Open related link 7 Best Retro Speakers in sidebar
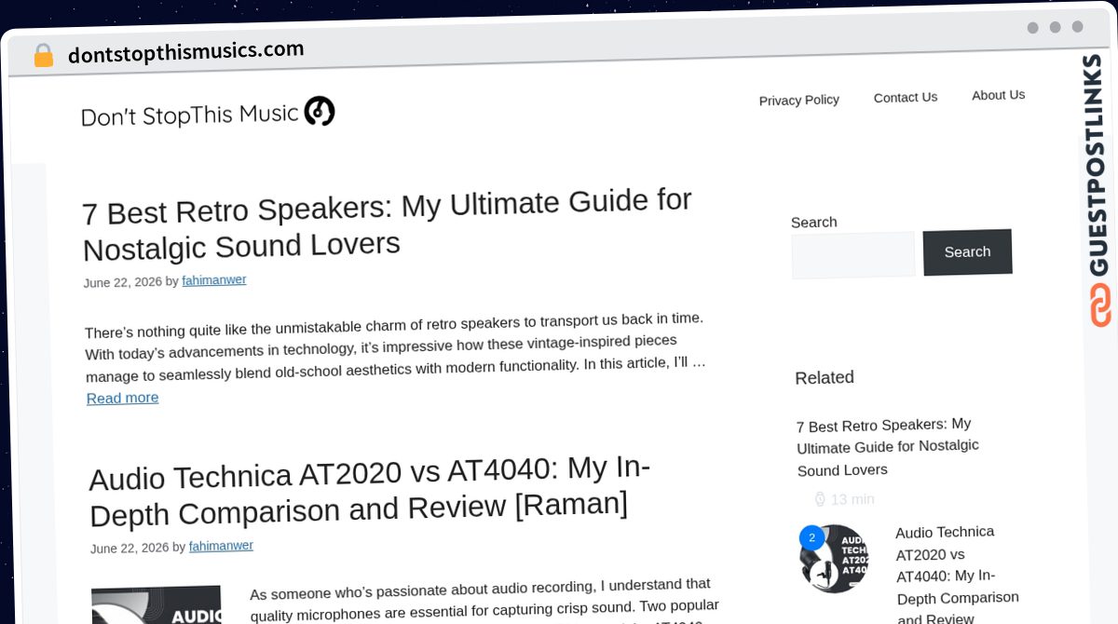Screen dimensions: 1118x624 point(888,447)
